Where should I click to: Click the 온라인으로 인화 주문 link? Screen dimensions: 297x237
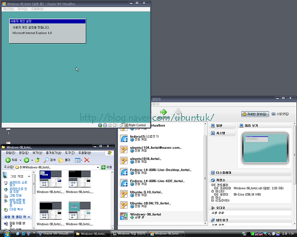click(18, 190)
